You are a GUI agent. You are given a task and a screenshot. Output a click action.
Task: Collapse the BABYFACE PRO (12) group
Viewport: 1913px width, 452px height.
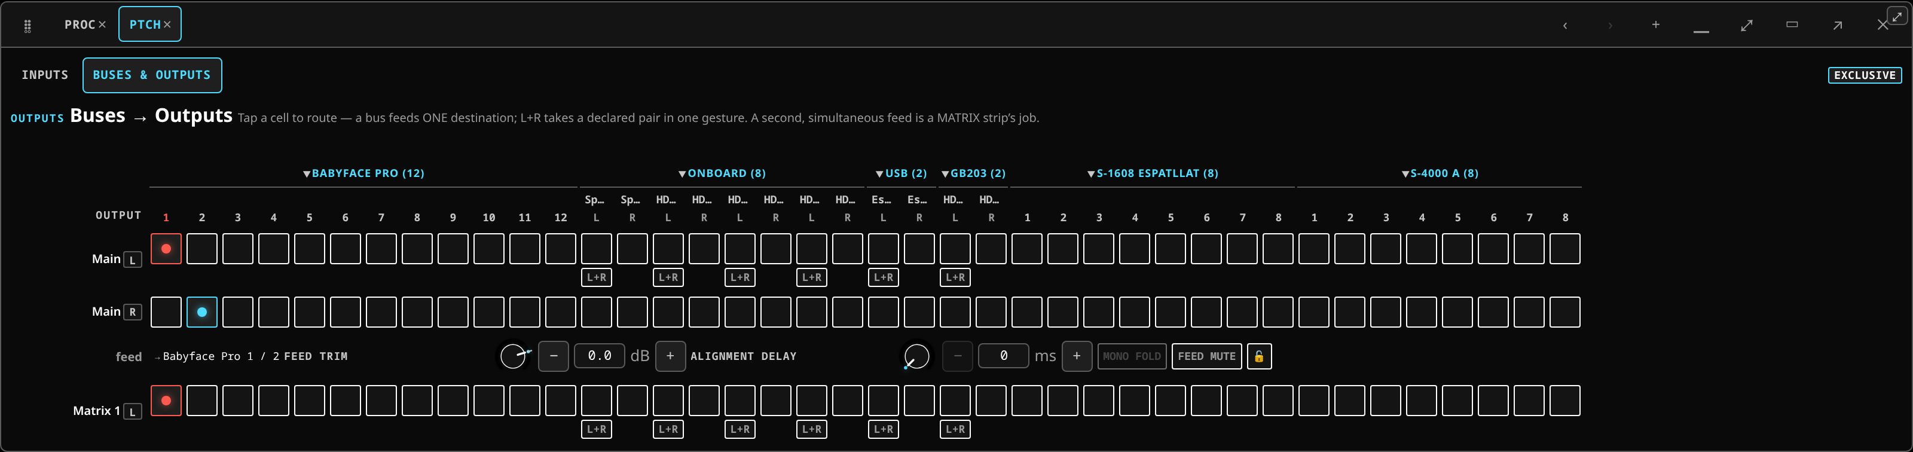coord(363,173)
